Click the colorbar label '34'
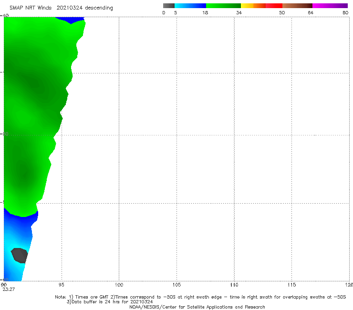The image size is (353, 310). [239, 13]
